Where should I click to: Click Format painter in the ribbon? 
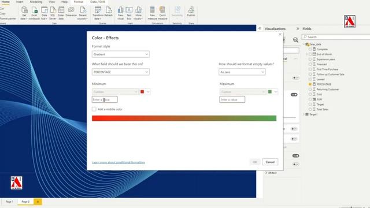tap(8, 18)
